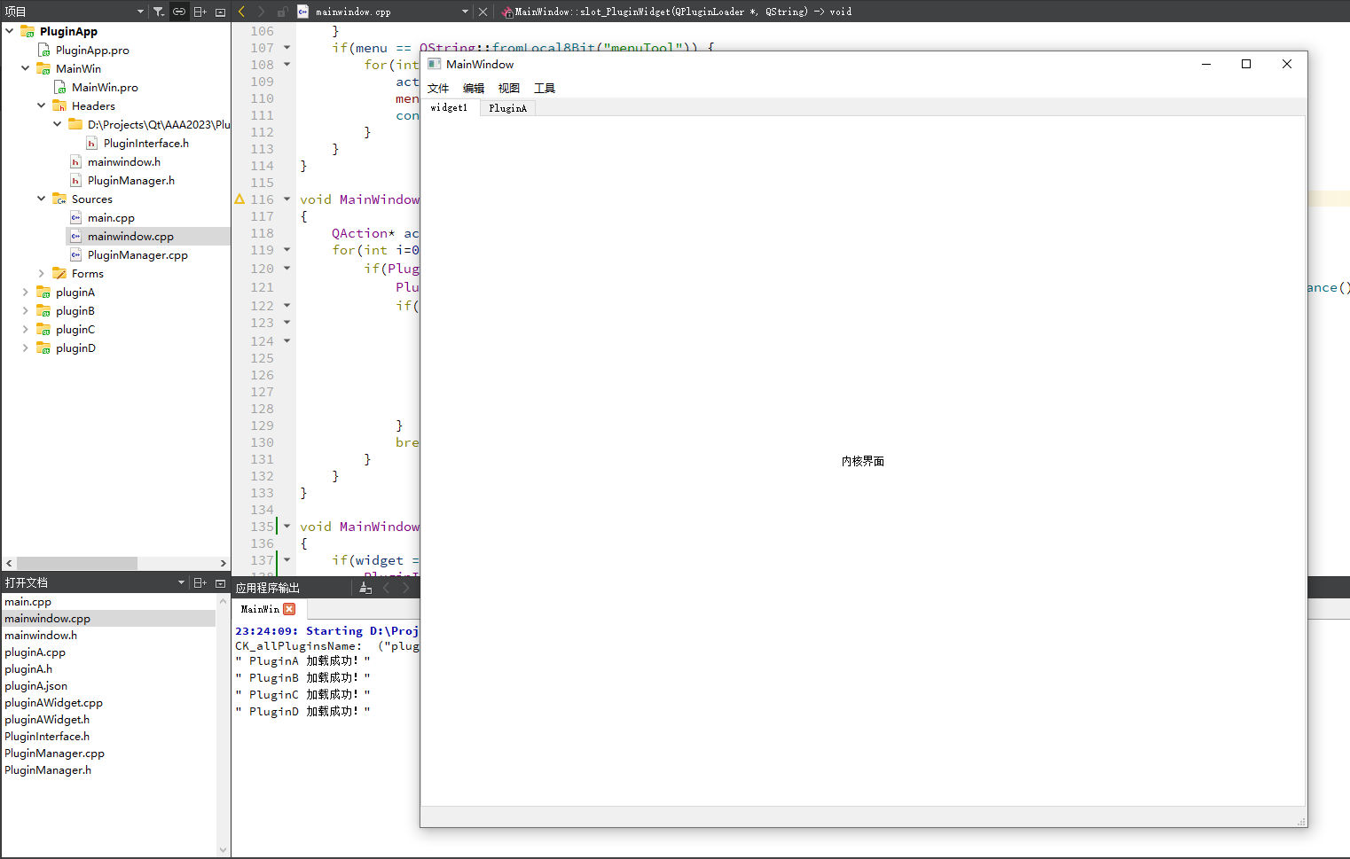
Task: Open the mainwindow.cpp document dropdown
Action: point(465,12)
